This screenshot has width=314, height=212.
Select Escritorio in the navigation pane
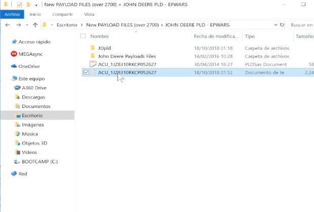(37, 115)
